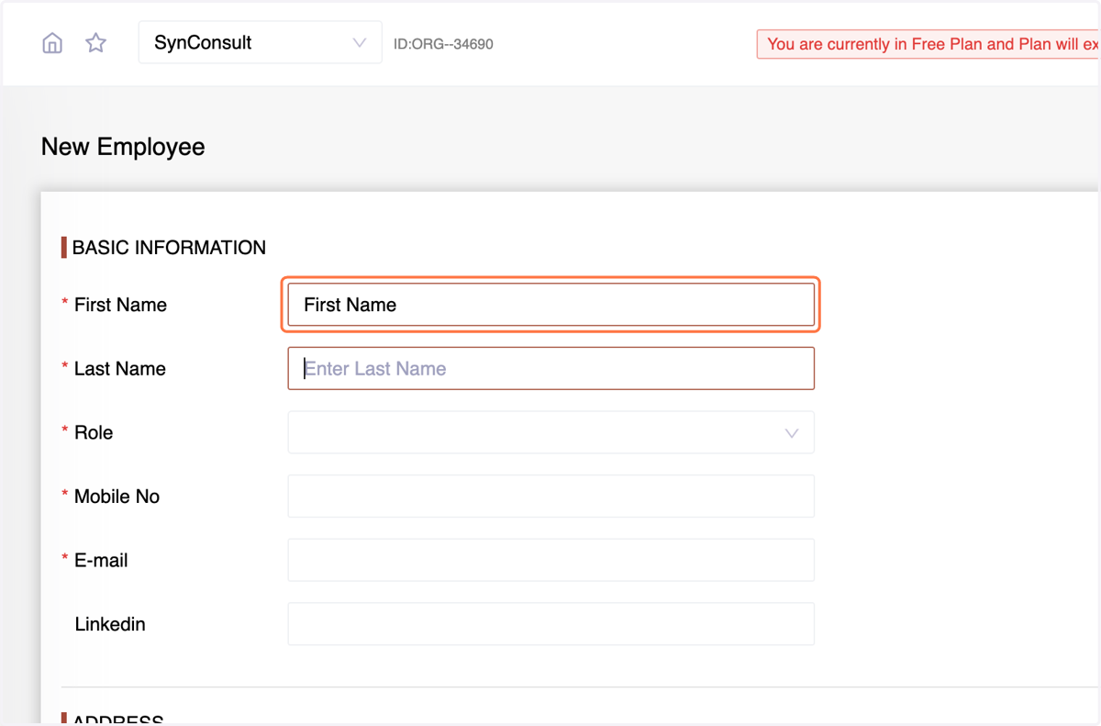Click the Linkedin field label

click(110, 624)
